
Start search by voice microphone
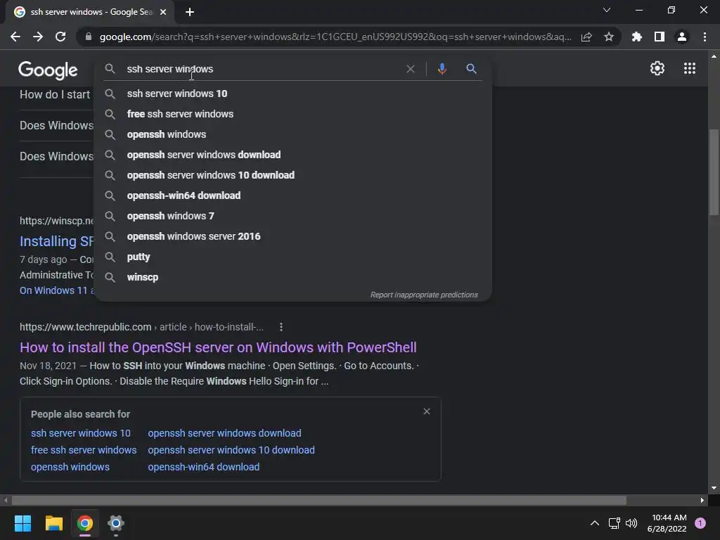pyautogui.click(x=442, y=69)
